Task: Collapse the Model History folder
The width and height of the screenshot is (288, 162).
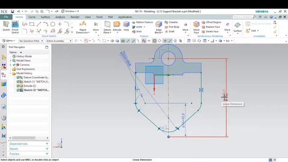Action: (10, 73)
